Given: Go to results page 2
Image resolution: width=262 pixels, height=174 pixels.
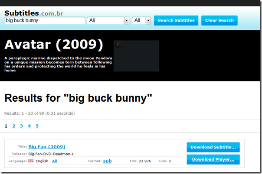Looking at the screenshot, I should pyautogui.click(x=14, y=126).
